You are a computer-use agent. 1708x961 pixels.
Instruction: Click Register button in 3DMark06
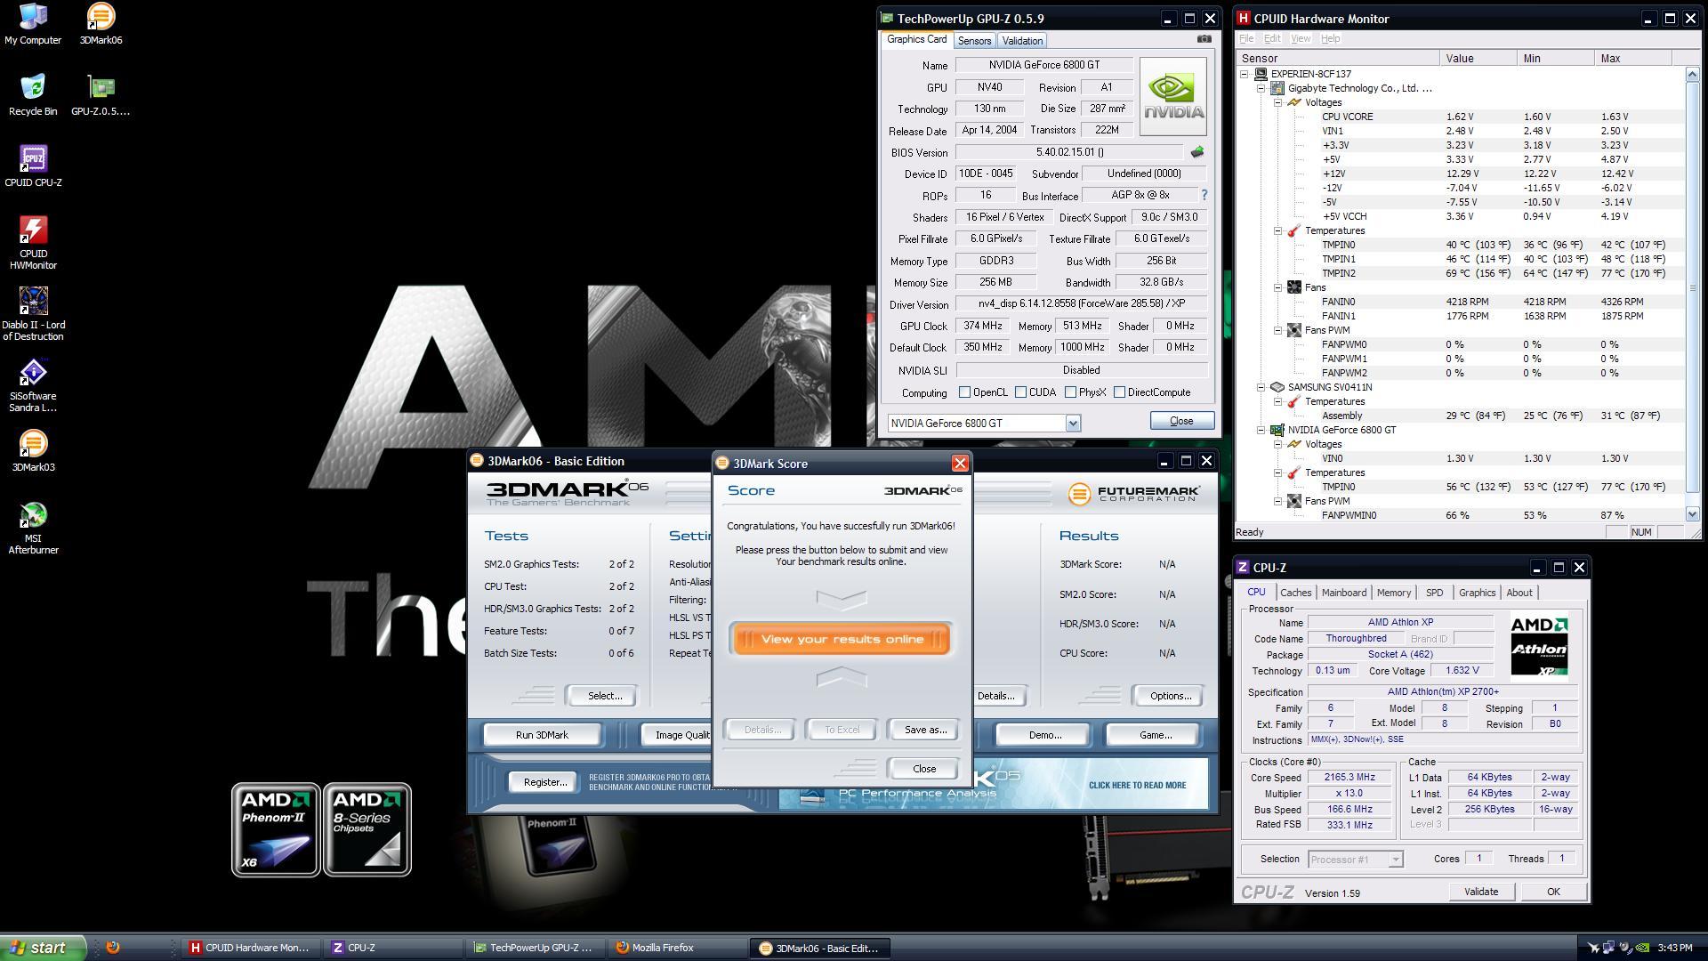(544, 782)
